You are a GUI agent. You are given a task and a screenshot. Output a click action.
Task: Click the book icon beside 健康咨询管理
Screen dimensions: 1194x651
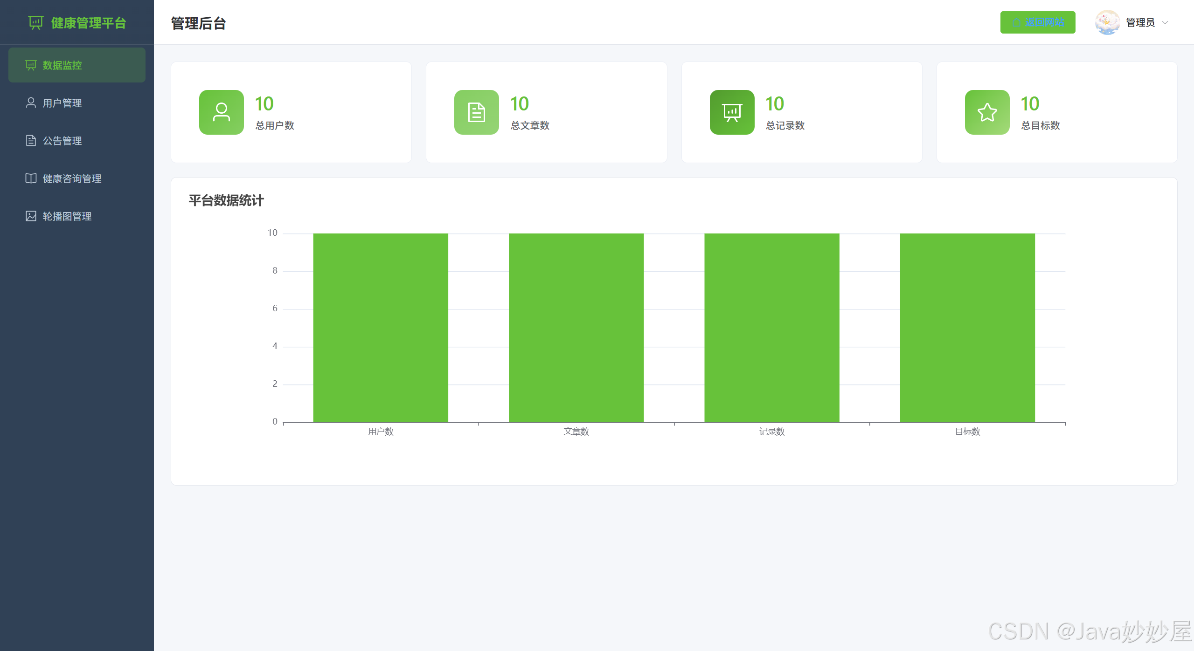(x=31, y=178)
